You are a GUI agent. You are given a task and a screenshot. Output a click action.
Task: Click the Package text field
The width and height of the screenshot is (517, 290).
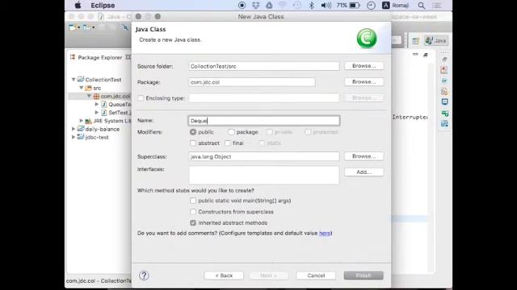tap(252, 82)
